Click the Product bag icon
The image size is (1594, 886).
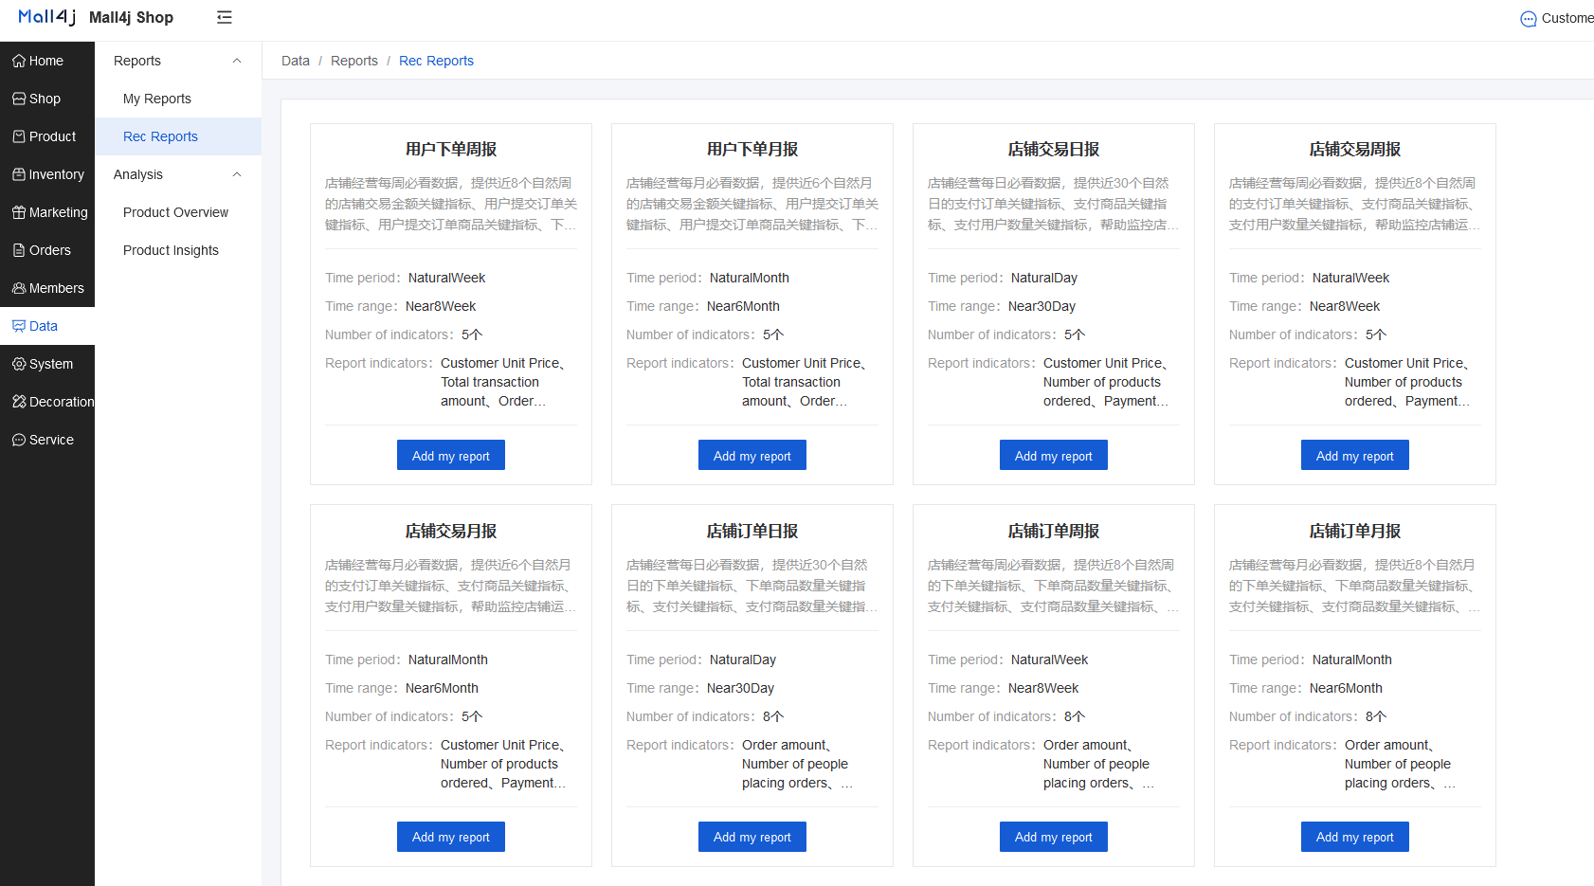(19, 136)
